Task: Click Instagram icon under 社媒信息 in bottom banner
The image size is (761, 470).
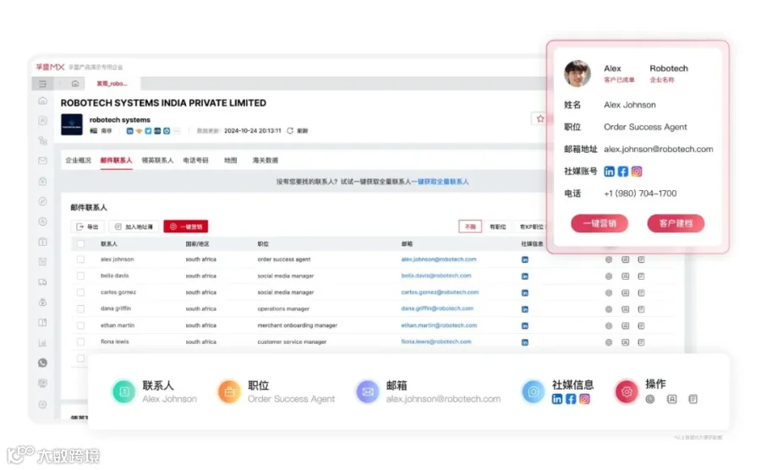Action: [x=584, y=399]
